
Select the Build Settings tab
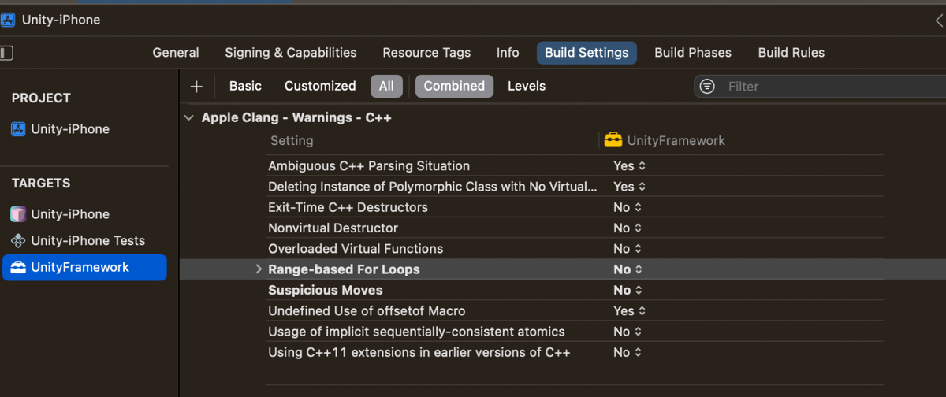(587, 53)
